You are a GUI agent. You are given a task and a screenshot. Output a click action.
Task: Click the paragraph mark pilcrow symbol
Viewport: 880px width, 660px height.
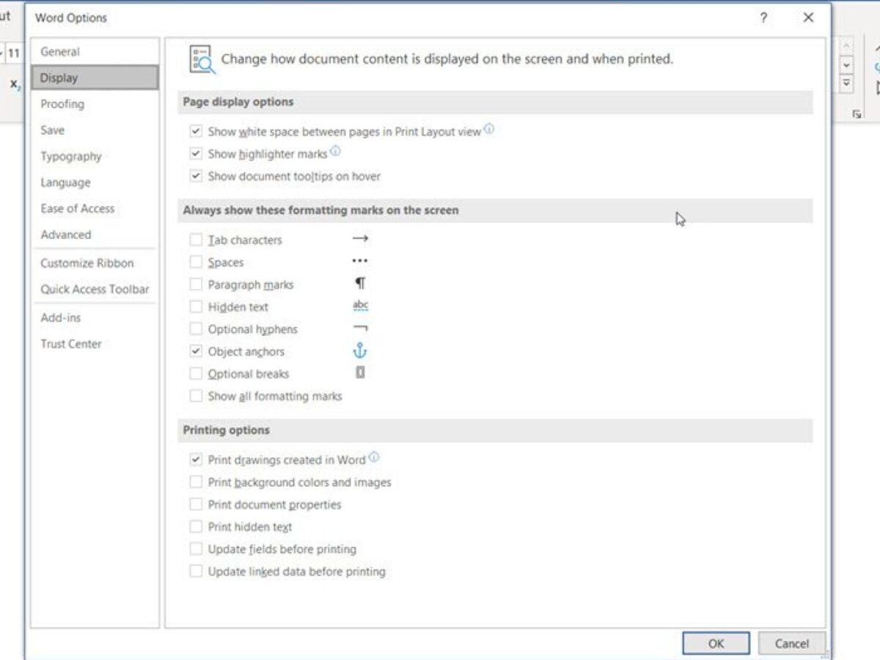coord(360,284)
